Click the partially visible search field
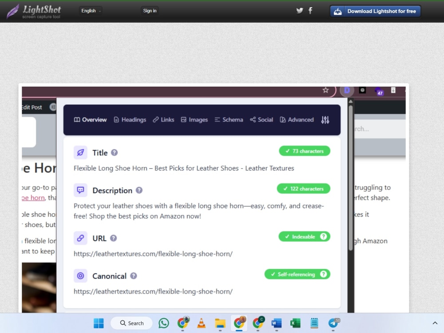Image resolution: width=444 pixels, height=333 pixels. click(x=380, y=129)
